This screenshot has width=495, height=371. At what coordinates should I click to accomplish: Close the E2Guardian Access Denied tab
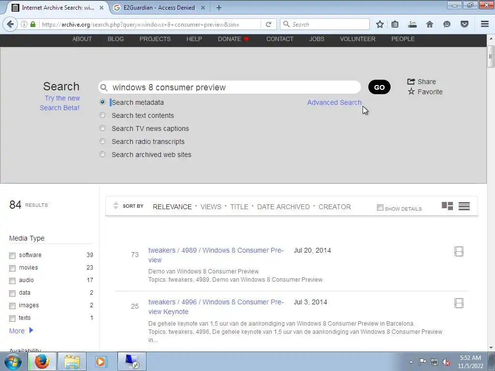click(203, 8)
